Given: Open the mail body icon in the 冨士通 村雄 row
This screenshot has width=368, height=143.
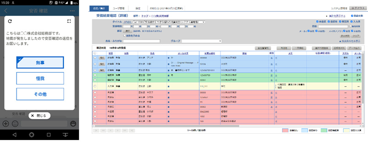Looking at the screenshot, I should pos(168,102).
